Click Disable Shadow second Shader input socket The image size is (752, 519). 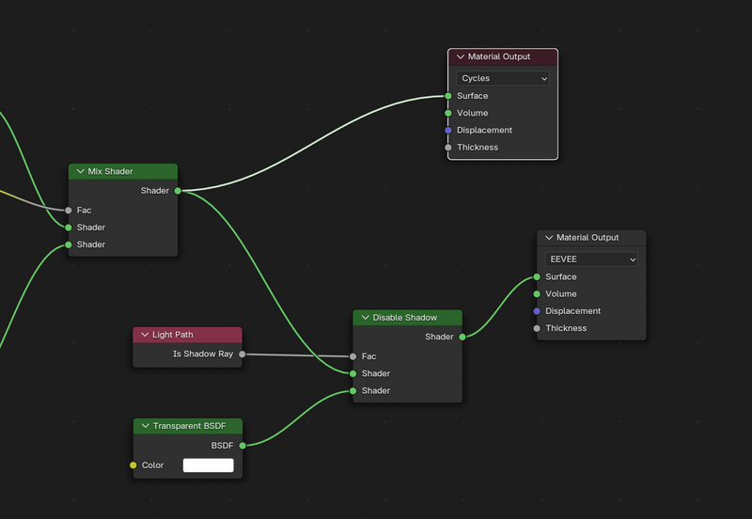pyautogui.click(x=353, y=391)
